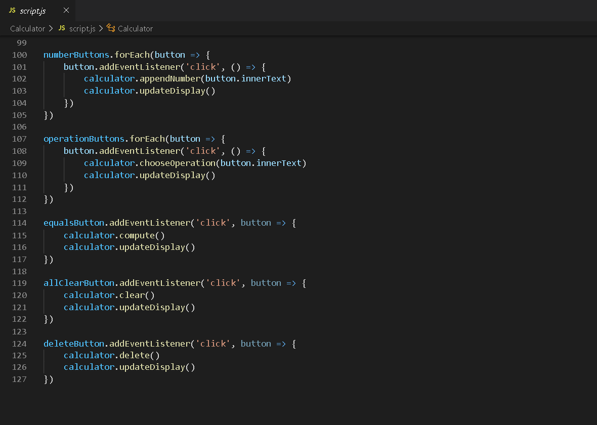The image size is (597, 425).
Task: Click deleteButton identifier on line 124
Action: coord(74,344)
